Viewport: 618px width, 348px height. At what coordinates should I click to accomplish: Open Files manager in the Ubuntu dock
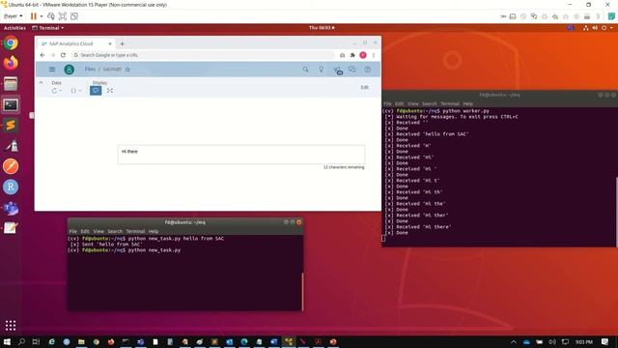pos(11,84)
